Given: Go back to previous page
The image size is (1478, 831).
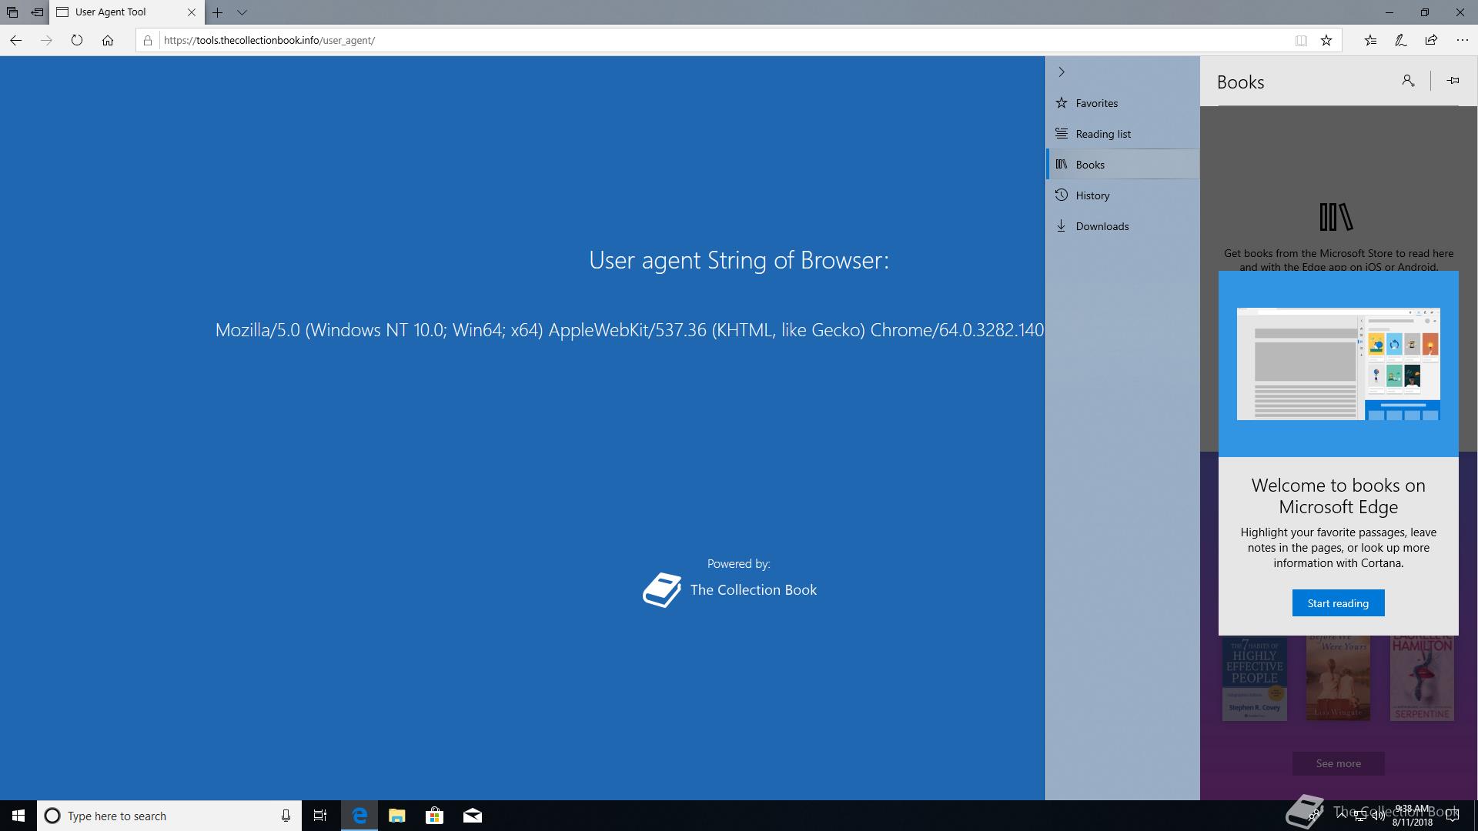Looking at the screenshot, I should (x=15, y=40).
